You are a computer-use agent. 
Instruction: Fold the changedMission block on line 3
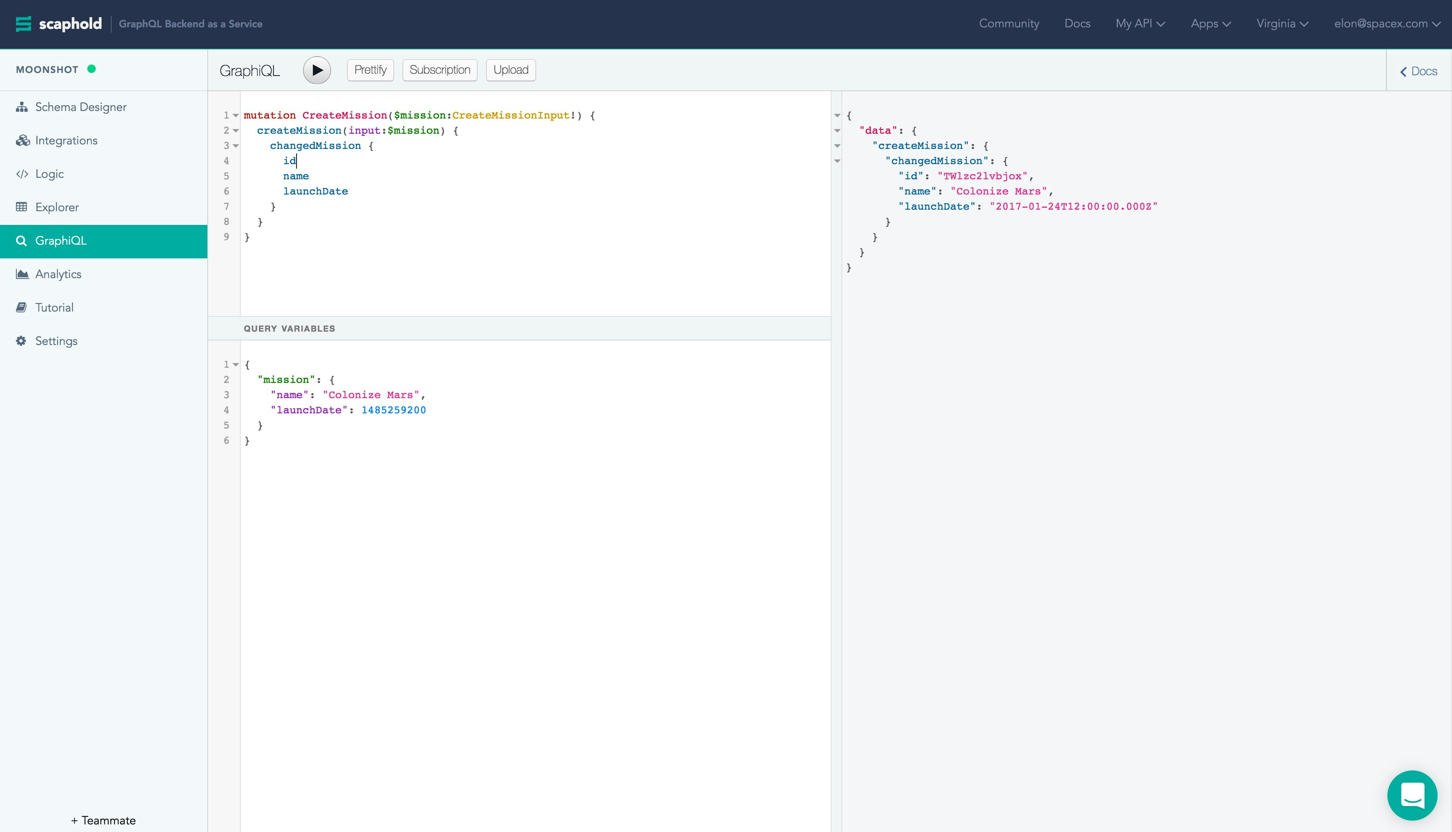pyautogui.click(x=235, y=146)
